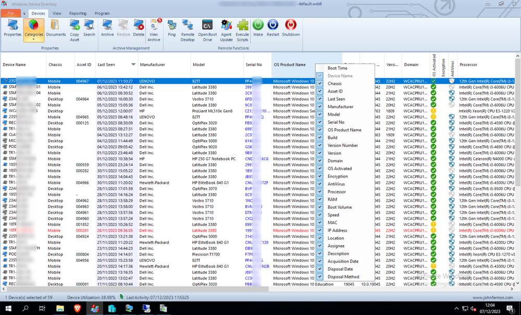
Task: Switch to the View tab
Action: pyautogui.click(x=57, y=14)
